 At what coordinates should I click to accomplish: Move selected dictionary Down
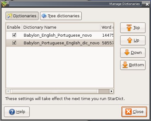(x=133, y=53)
